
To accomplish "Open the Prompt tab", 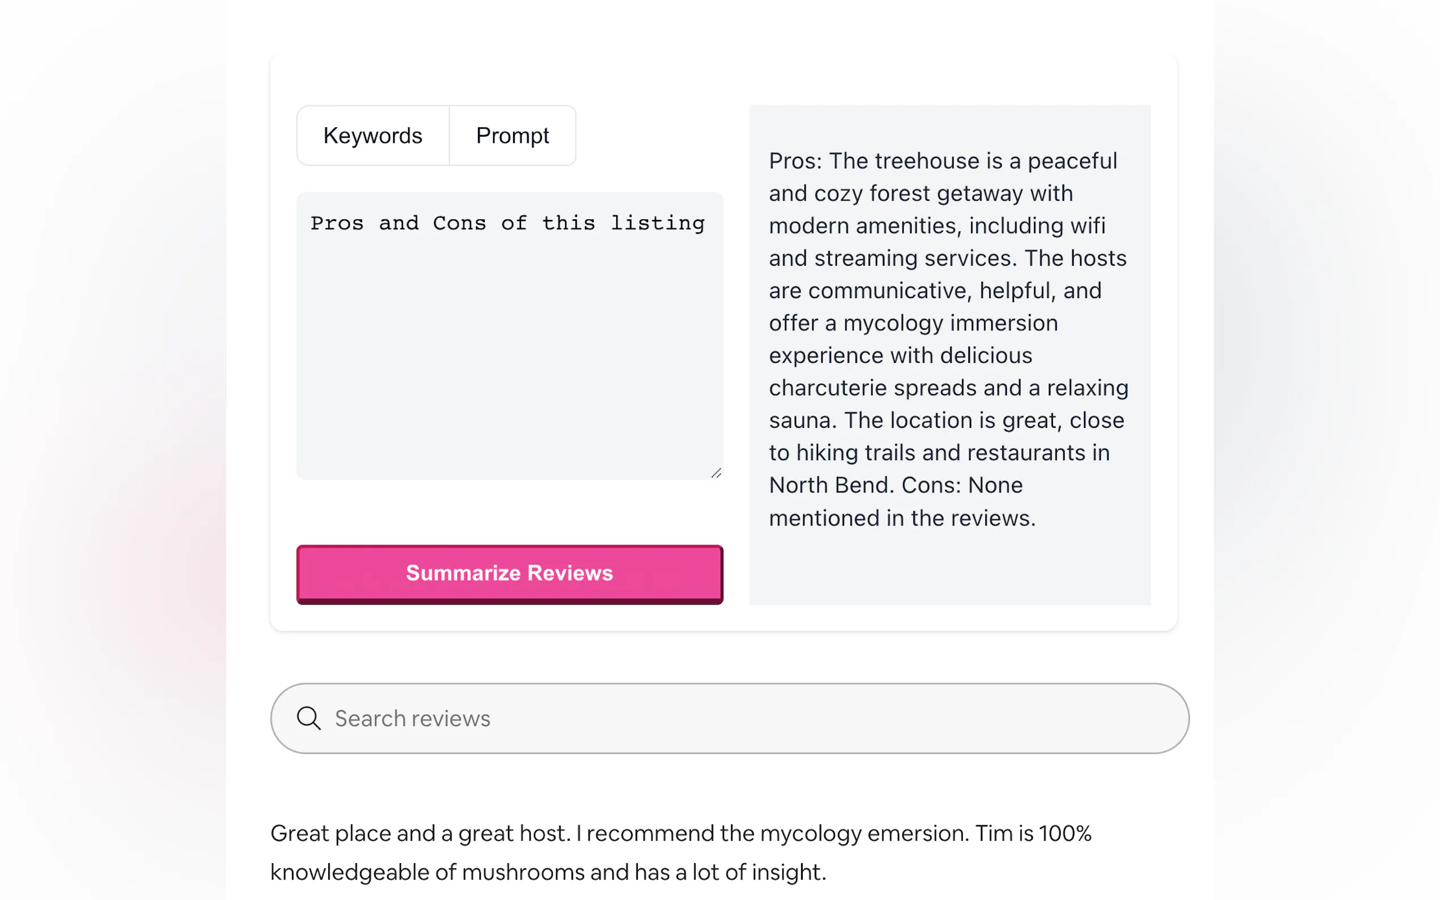I will [512, 135].
